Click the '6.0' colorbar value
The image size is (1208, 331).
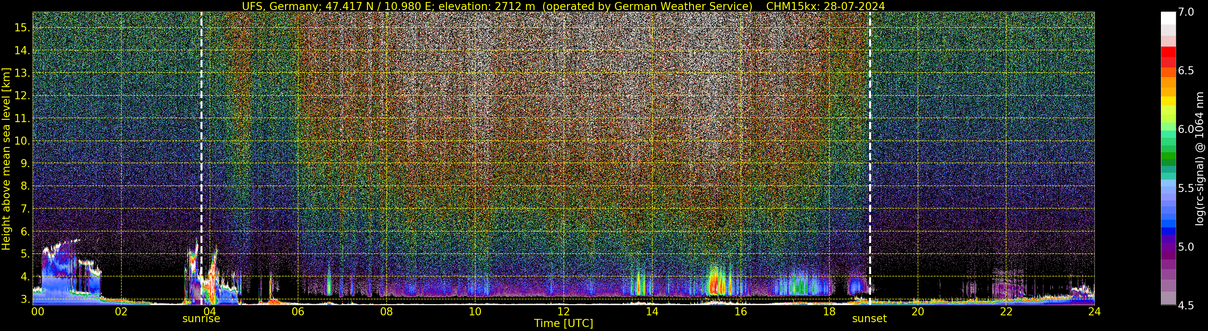(1186, 129)
